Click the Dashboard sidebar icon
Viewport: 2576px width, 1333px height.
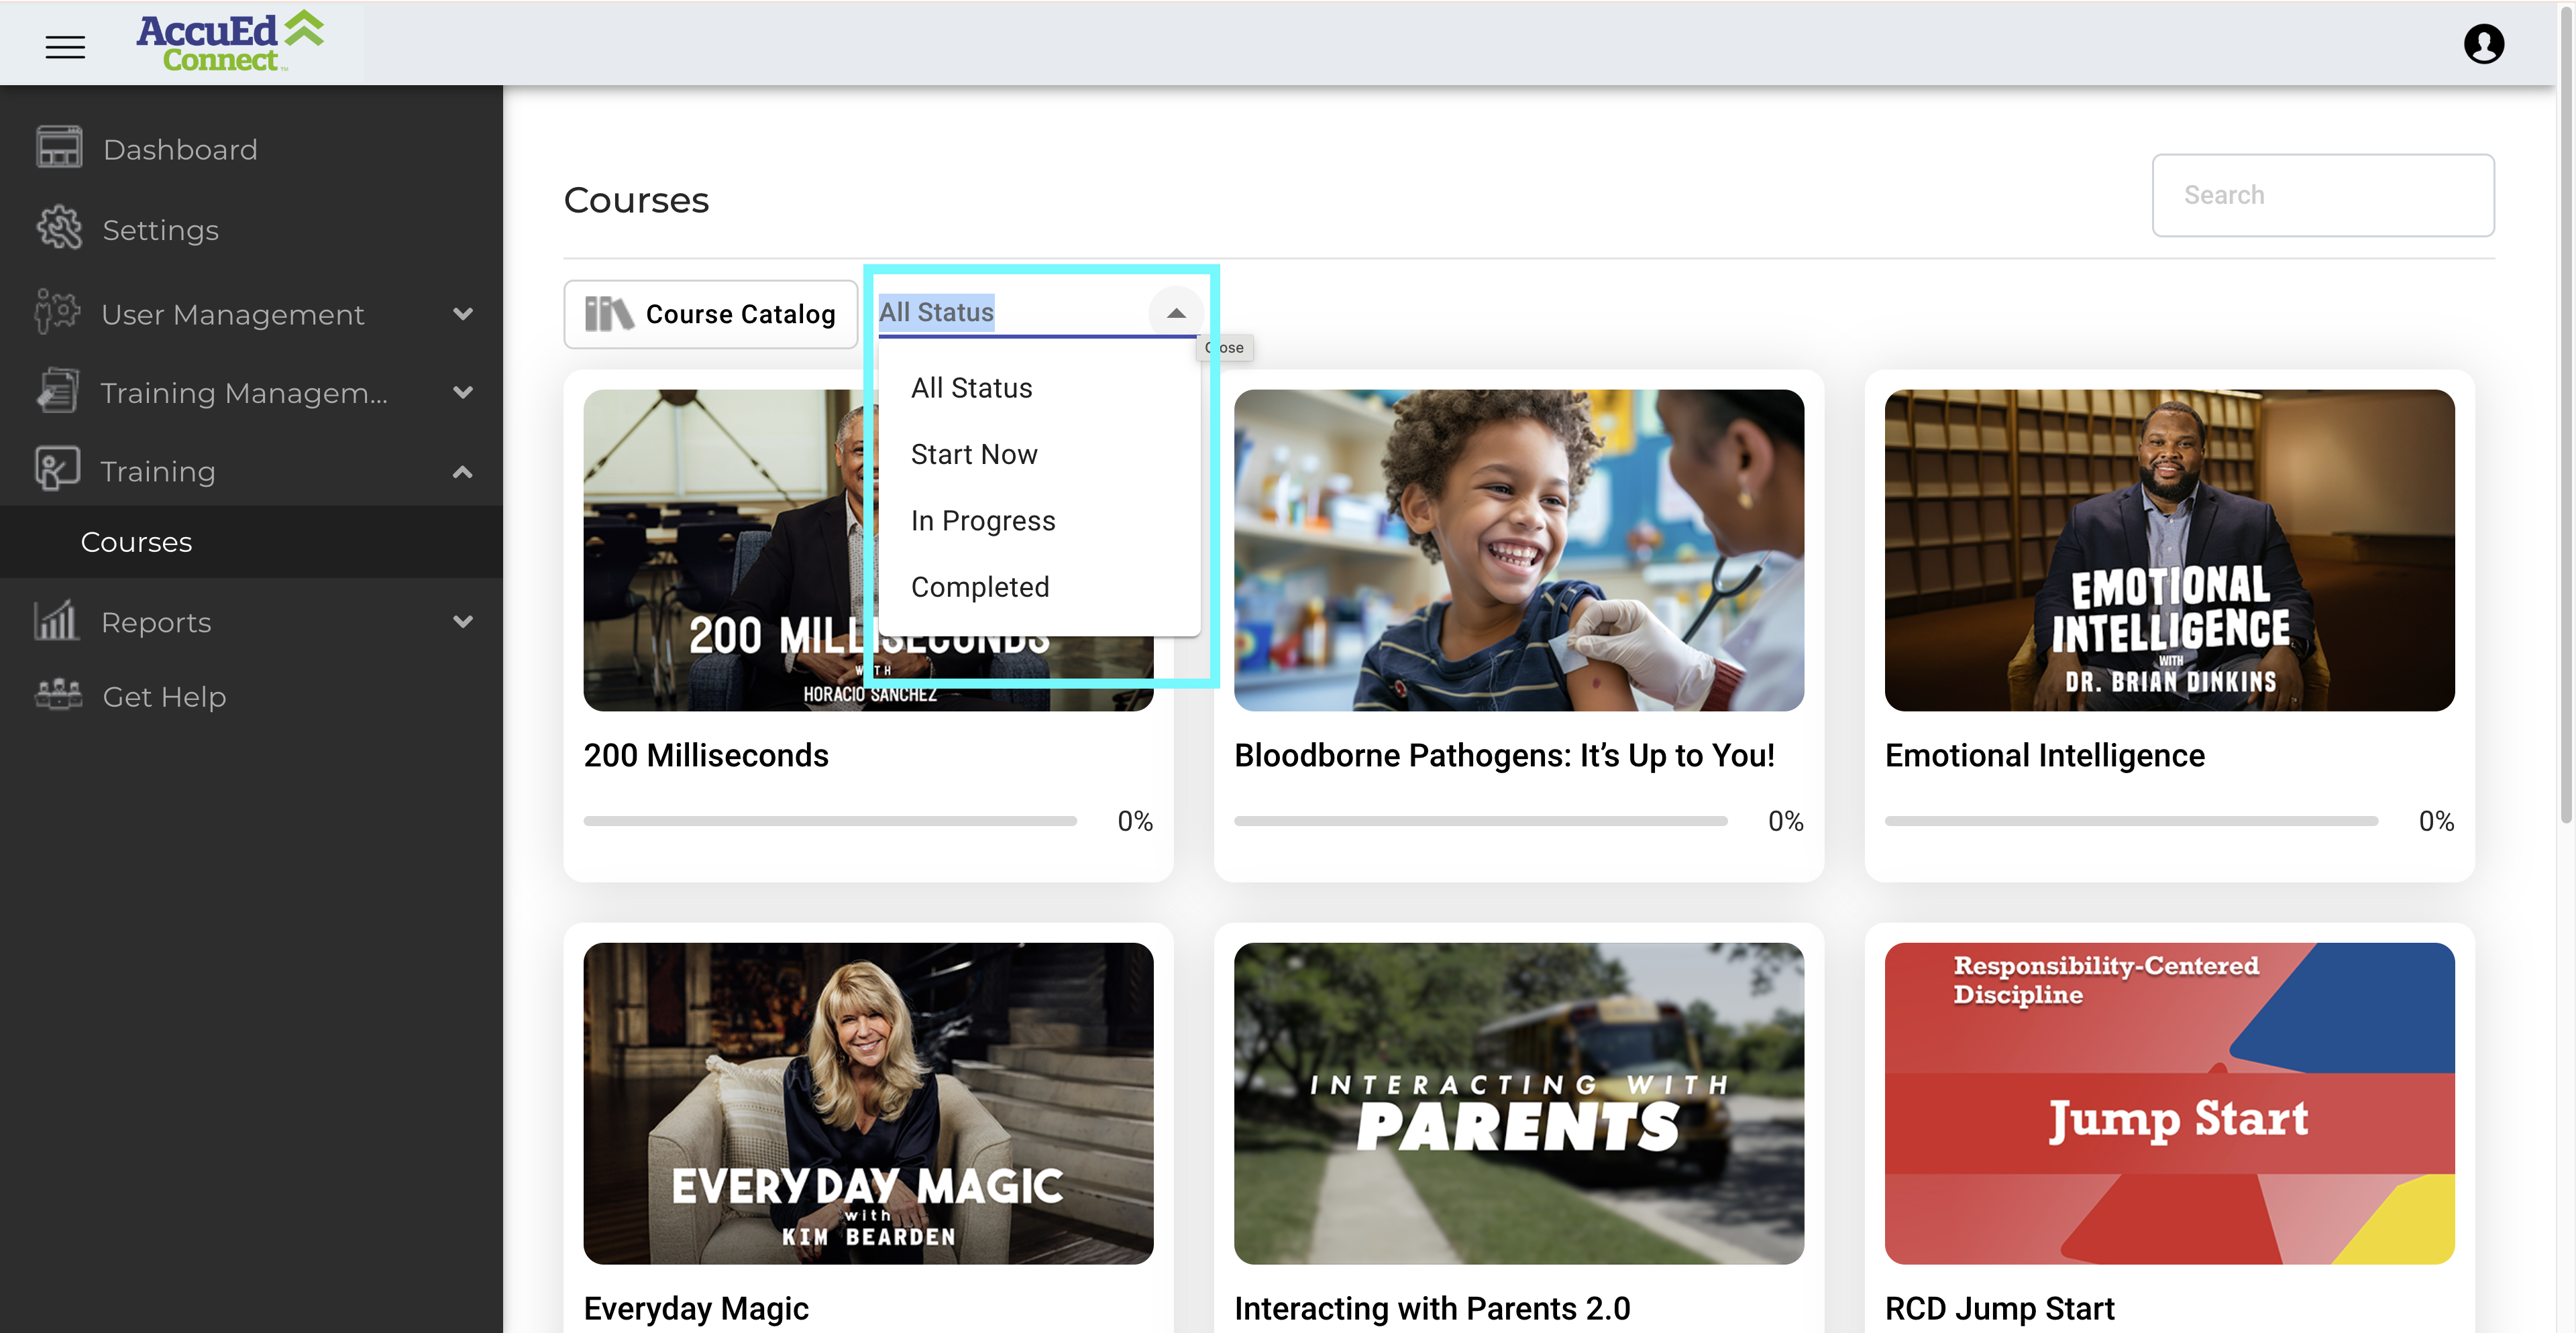click(x=59, y=148)
